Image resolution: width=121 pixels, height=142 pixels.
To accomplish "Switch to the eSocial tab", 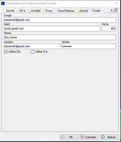I will tap(83, 11).
